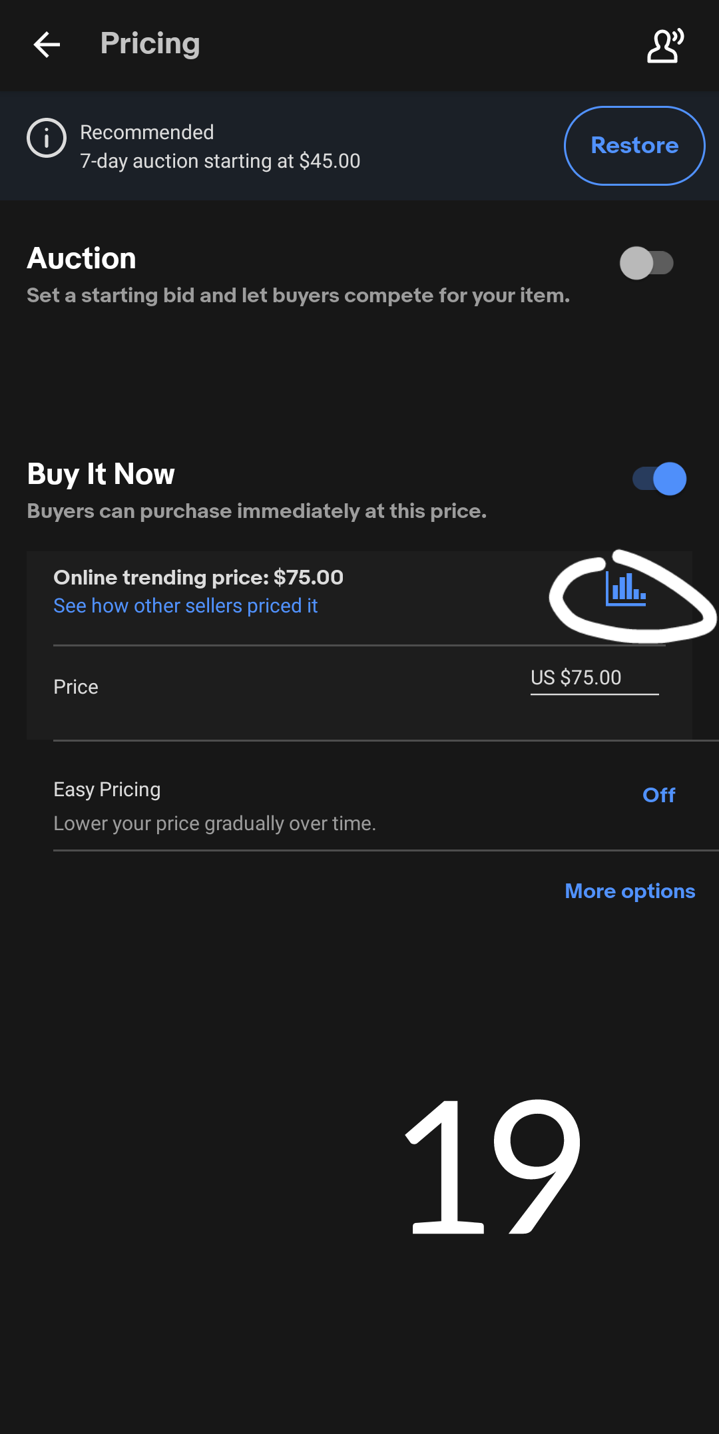Disable the Buy It Now toggle
This screenshot has height=1434, width=719.
point(659,479)
